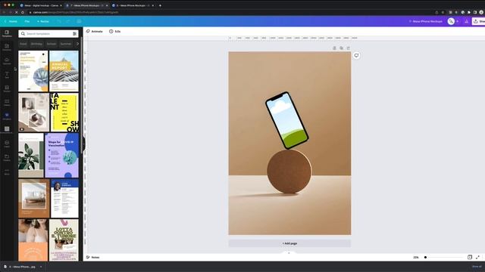Click the redo arrow in top bar
The height and width of the screenshot is (272, 485).
coord(68,21)
